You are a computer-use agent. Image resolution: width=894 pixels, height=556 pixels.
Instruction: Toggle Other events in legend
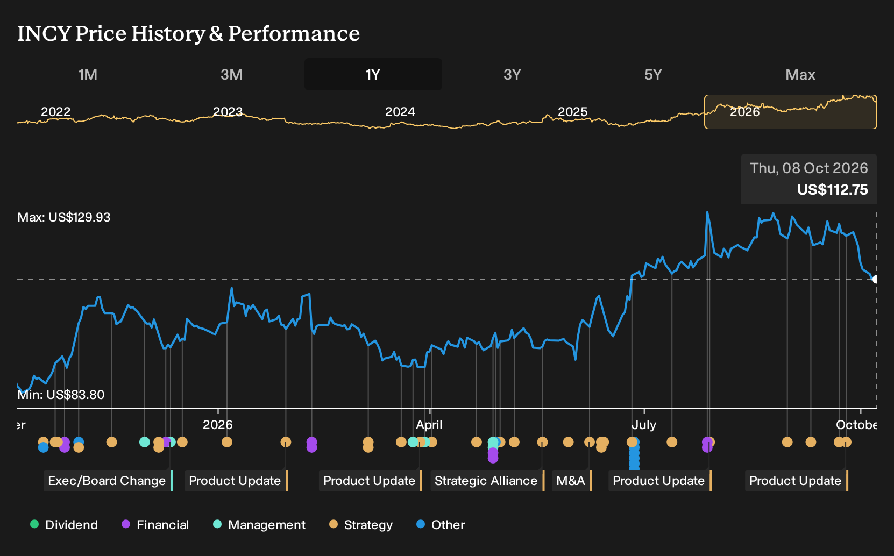point(441,525)
